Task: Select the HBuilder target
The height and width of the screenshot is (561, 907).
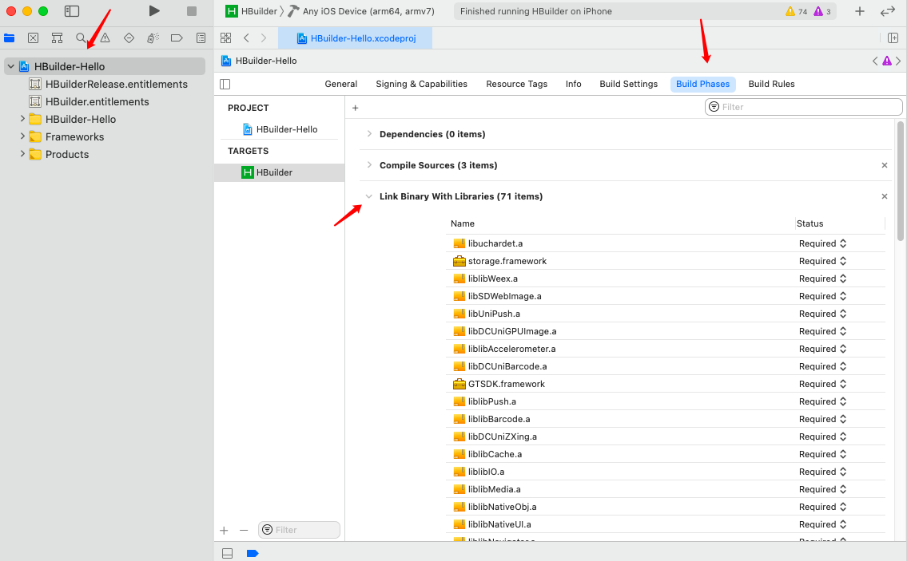Action: point(280,172)
